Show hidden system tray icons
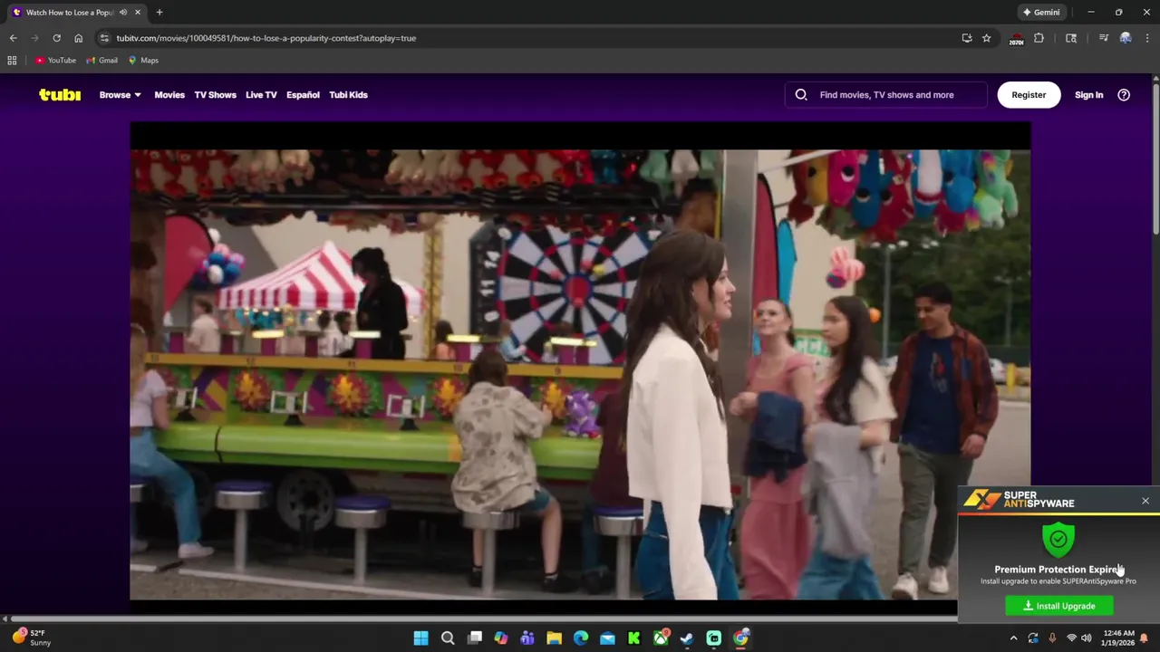 tap(1014, 638)
